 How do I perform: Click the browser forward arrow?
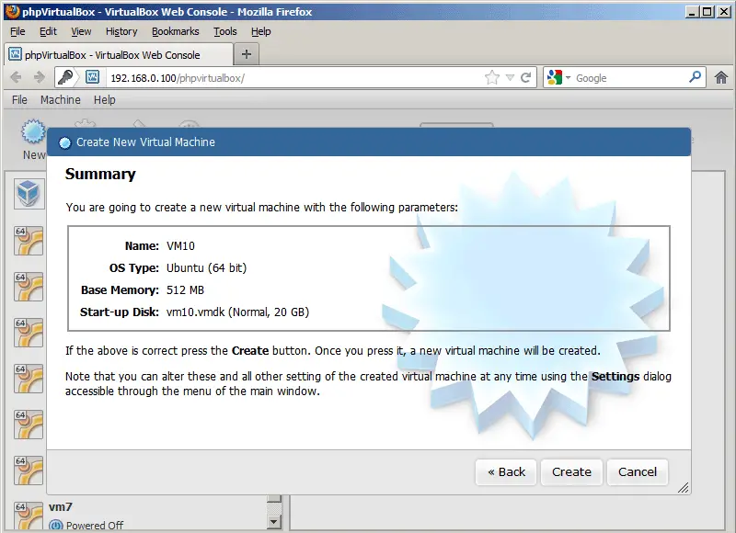(40, 77)
